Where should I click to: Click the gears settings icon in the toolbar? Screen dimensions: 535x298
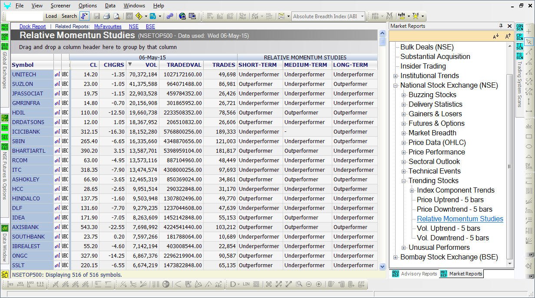(x=169, y=16)
